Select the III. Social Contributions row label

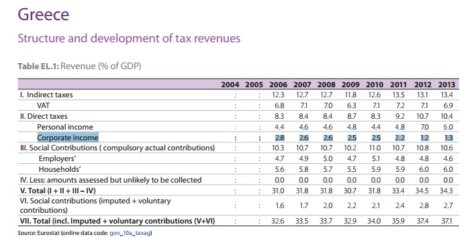point(117,148)
